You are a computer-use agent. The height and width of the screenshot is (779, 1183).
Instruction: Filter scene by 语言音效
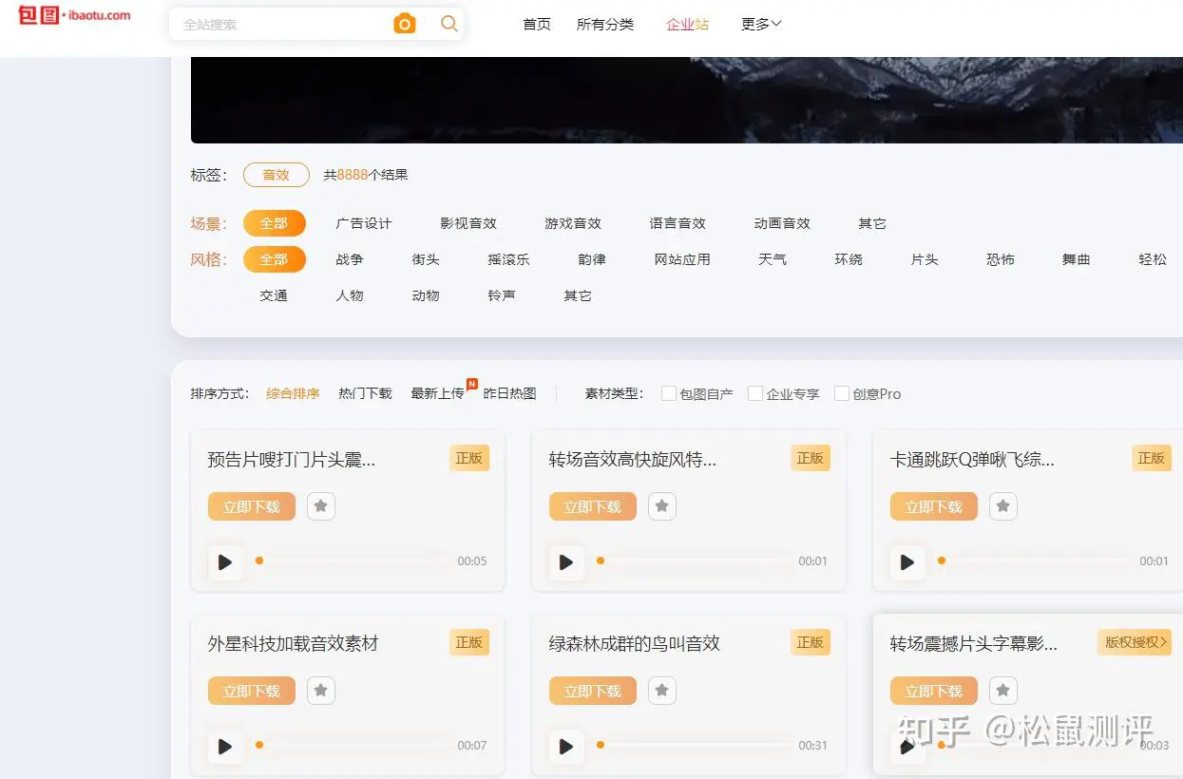pyautogui.click(x=677, y=223)
